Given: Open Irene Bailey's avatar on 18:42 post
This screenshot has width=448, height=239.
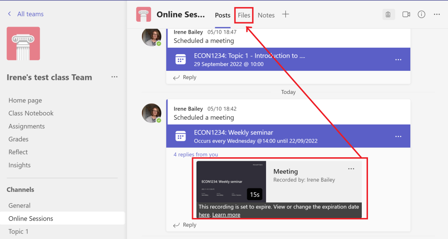Looking at the screenshot, I should tap(151, 113).
